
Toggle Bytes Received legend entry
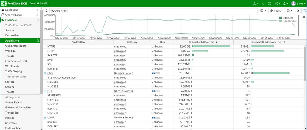pos(288,21)
